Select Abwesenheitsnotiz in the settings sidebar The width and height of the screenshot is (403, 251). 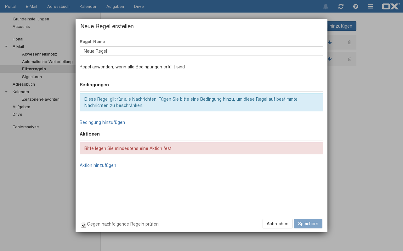pyautogui.click(x=39, y=54)
